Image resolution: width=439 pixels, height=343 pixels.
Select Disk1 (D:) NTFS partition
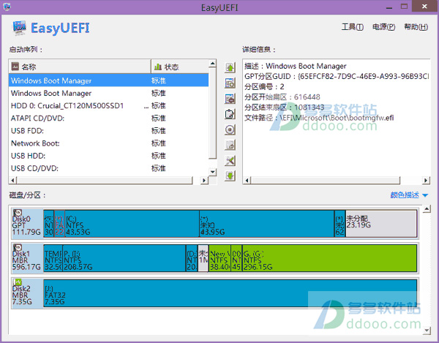(x=192, y=258)
